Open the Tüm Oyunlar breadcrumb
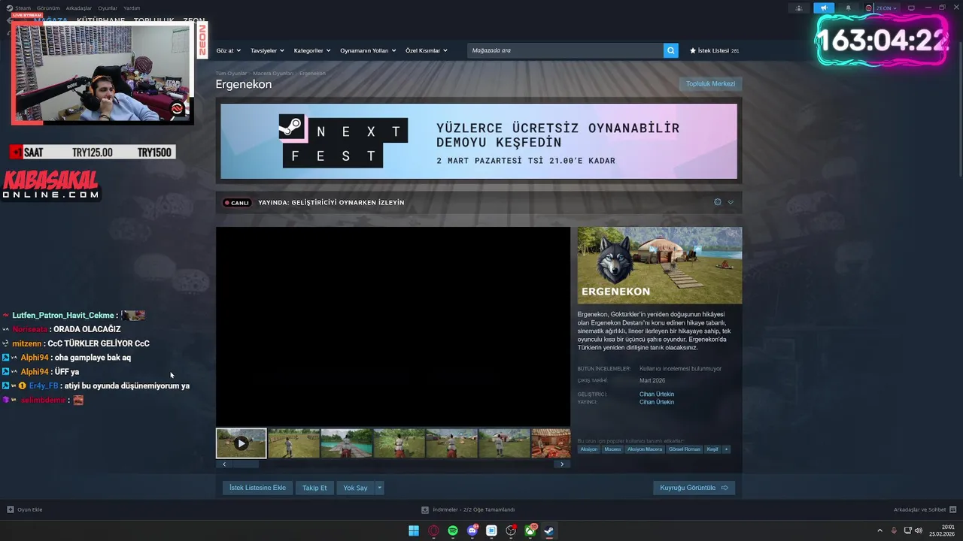This screenshot has height=541, width=963. [x=231, y=74]
